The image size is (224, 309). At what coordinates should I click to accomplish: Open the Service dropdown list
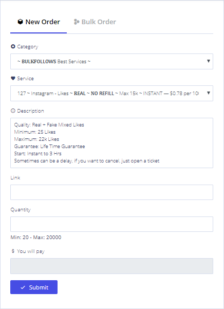(111, 94)
